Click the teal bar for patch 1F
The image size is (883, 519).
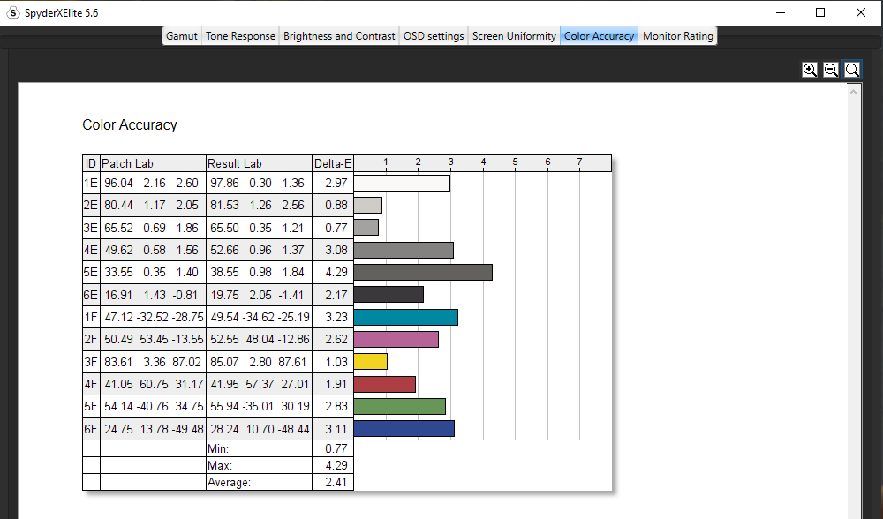[x=406, y=318]
